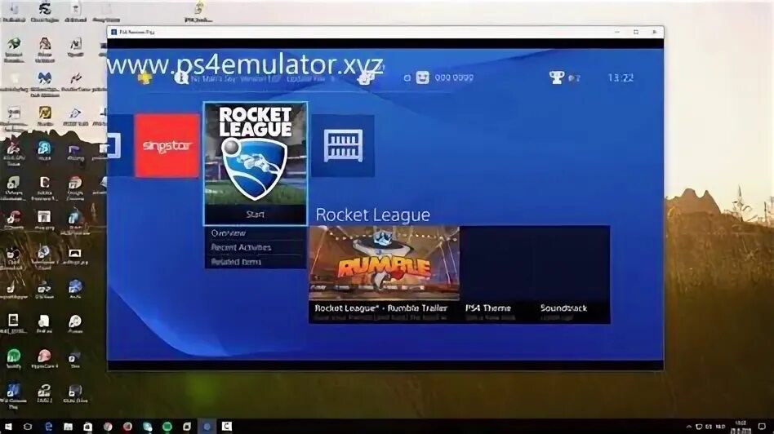Open the Library shelf icon tile

pos(343,145)
